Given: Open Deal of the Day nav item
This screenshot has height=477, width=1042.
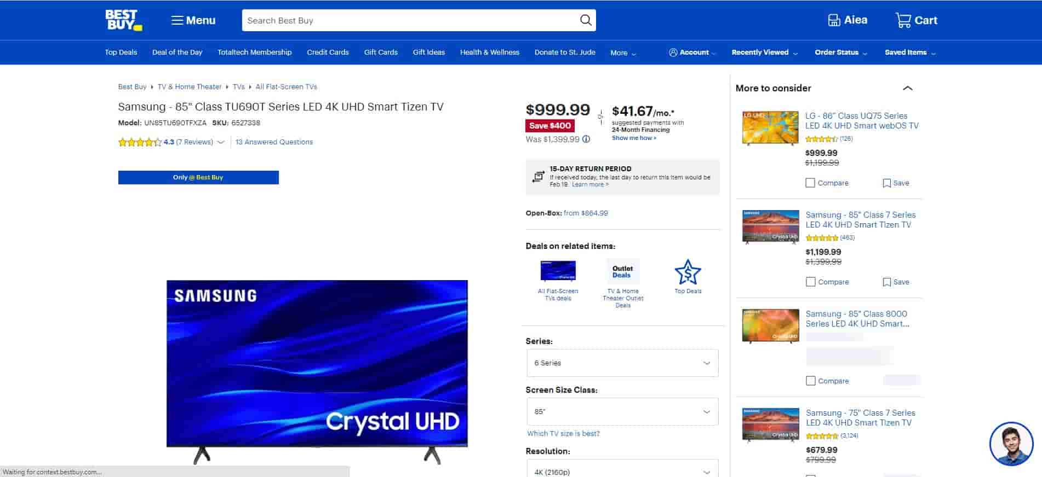Looking at the screenshot, I should point(177,53).
